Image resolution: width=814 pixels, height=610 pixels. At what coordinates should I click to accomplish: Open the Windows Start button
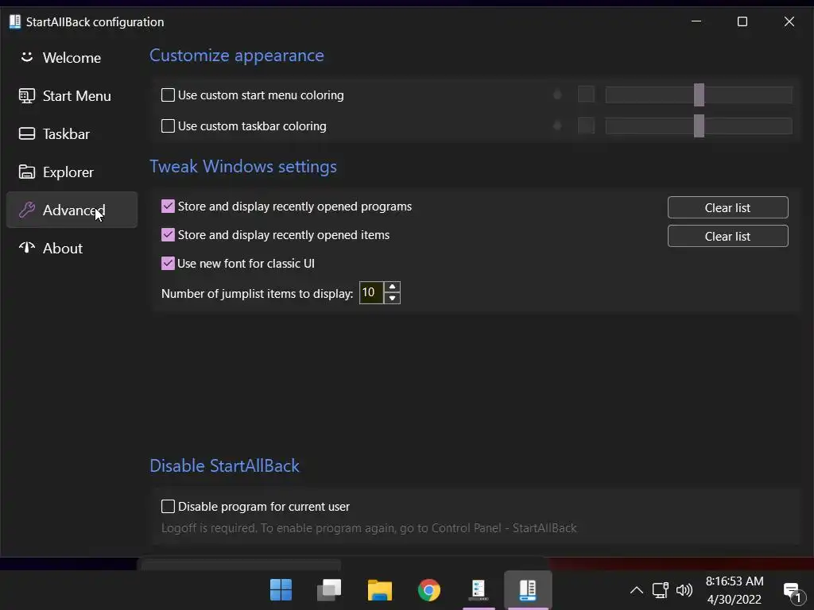281,590
